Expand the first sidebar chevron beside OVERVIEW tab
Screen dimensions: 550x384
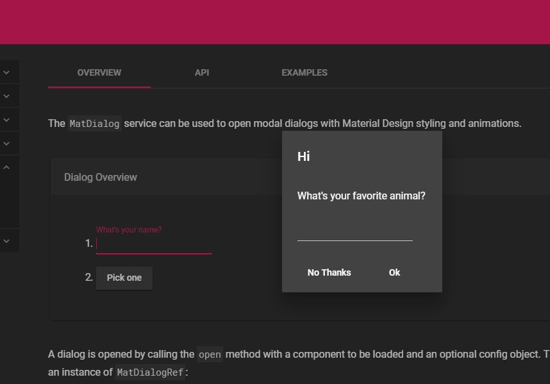click(6, 72)
